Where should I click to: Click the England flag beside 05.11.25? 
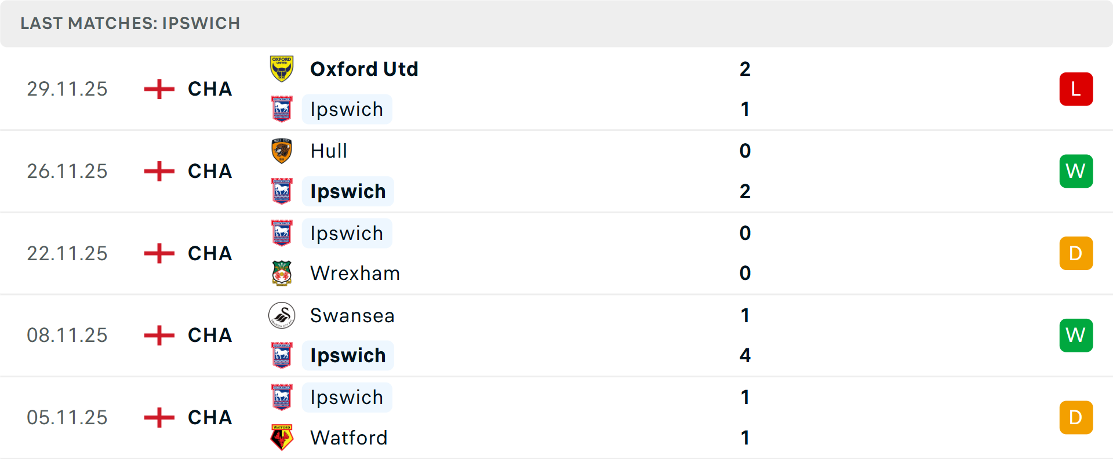[158, 417]
